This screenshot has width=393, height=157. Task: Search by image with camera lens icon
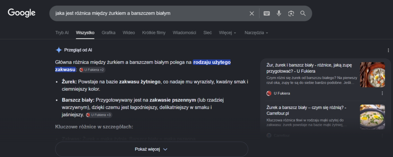(x=291, y=13)
